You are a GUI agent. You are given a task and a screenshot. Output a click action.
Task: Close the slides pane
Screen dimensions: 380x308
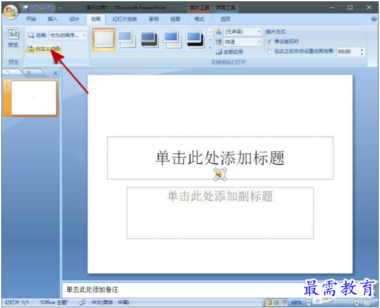55,73
